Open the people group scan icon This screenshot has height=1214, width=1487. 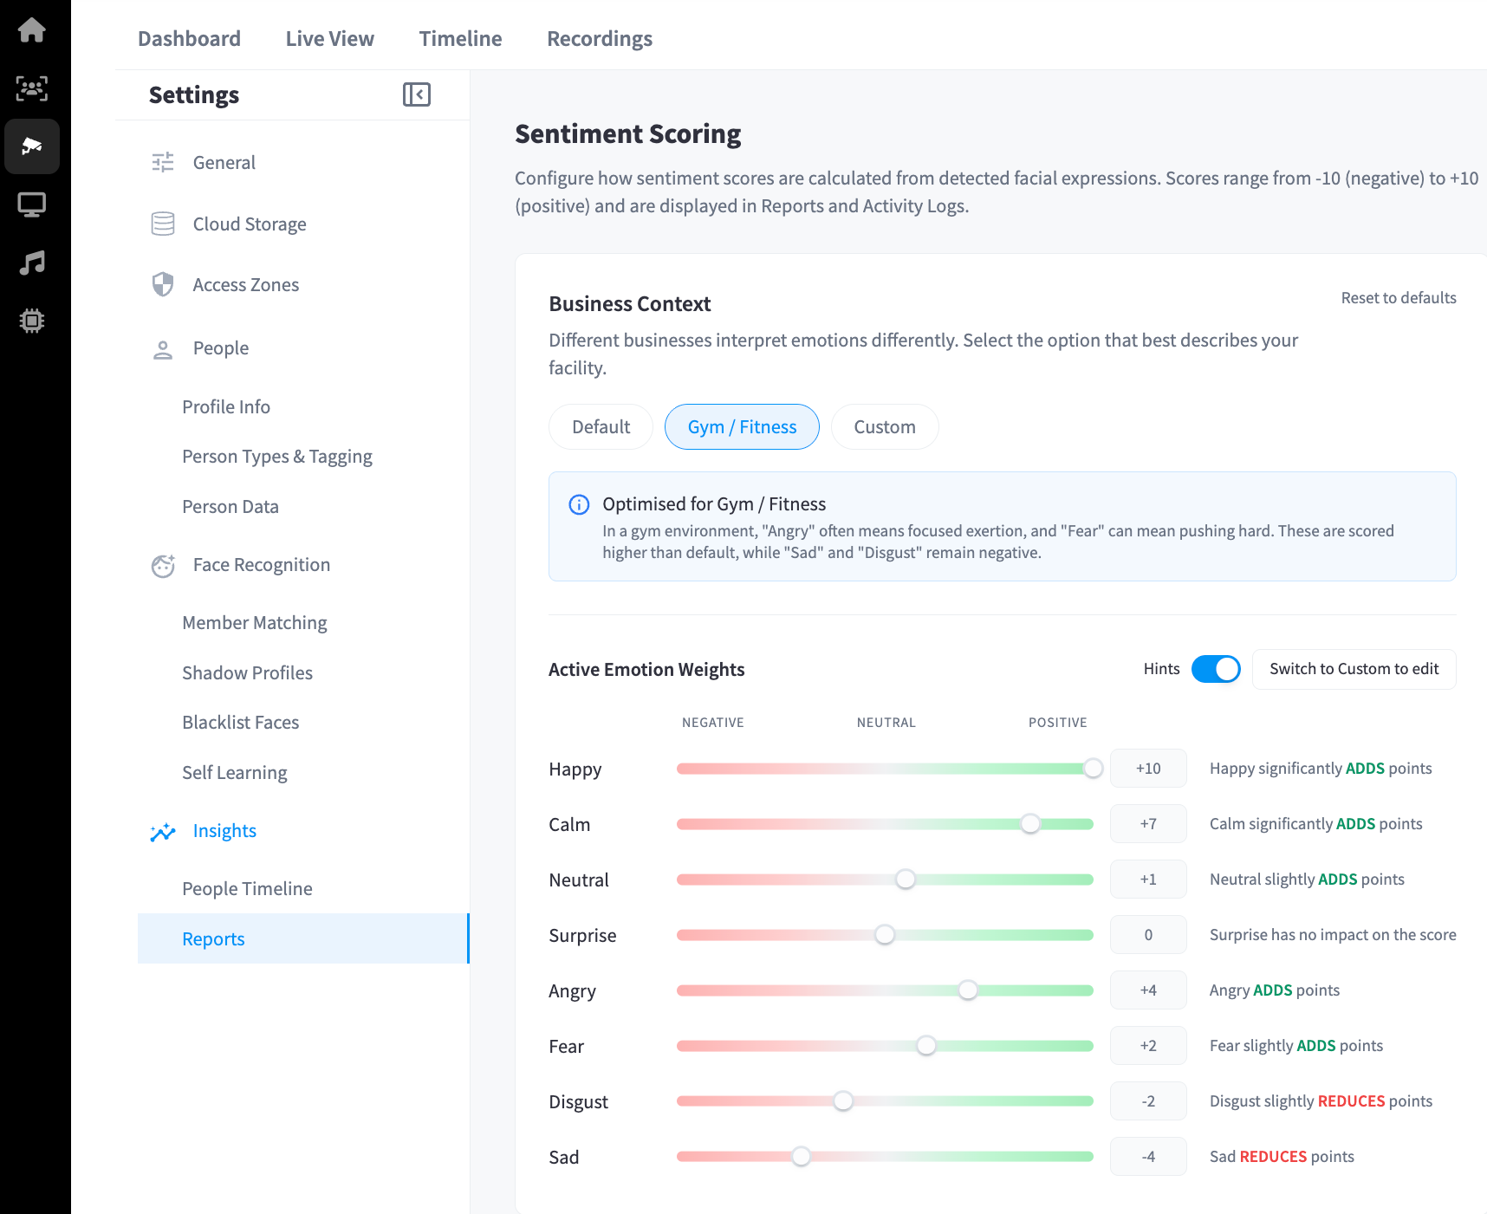click(32, 88)
